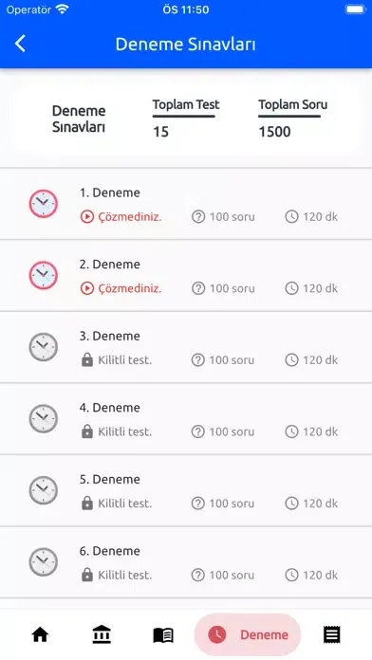Tap the red clock icon for 2. Deneme
This screenshot has height=660, width=372.
[43, 275]
